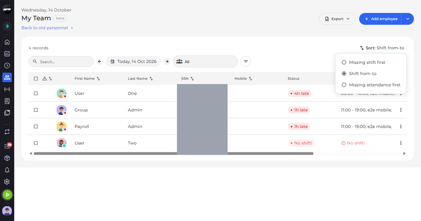Screen dimensions: 421x221
Task: Open the Sort: Shift from-to dropdown
Action: pyautogui.click(x=382, y=48)
